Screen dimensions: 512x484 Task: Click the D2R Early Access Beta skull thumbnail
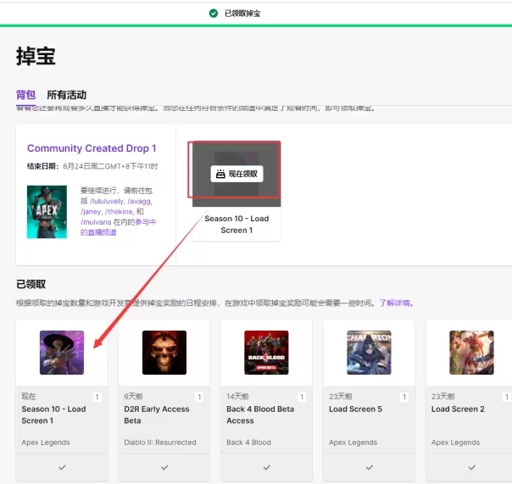164,353
